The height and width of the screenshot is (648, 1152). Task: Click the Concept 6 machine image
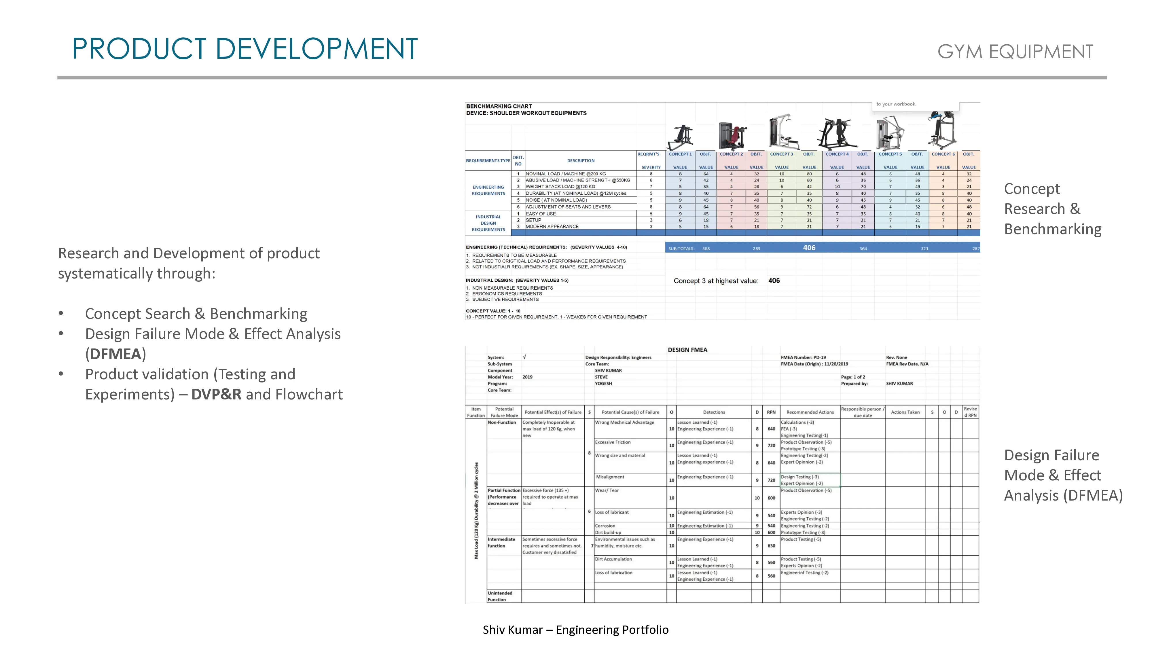942,130
